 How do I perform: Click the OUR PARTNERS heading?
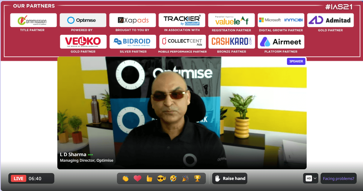tap(34, 6)
